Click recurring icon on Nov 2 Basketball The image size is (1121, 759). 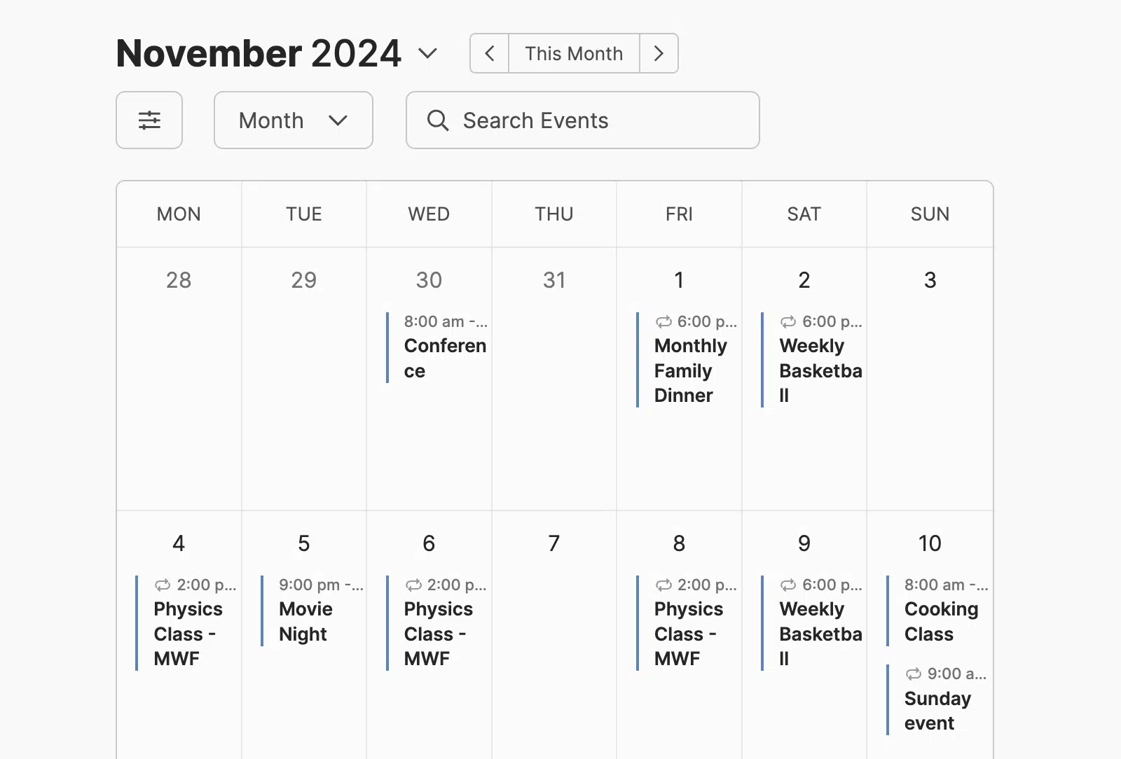[788, 322]
